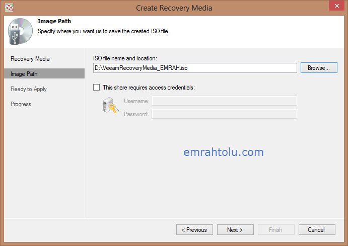Go to the Recovery Media step

pos(30,59)
